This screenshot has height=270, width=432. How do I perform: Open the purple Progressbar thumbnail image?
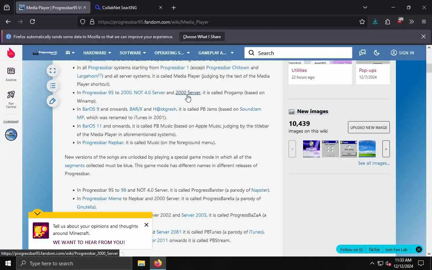pyautogui.click(x=312, y=149)
